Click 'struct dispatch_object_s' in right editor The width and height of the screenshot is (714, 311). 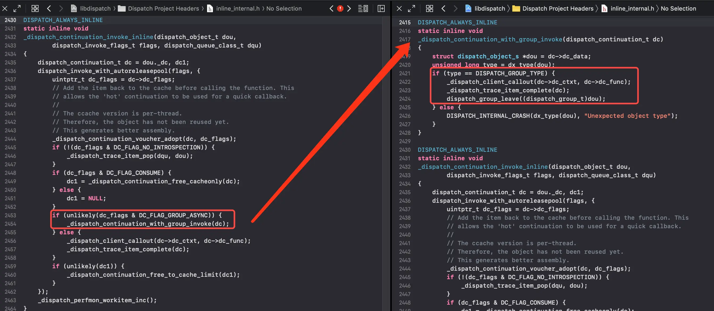pos(475,57)
